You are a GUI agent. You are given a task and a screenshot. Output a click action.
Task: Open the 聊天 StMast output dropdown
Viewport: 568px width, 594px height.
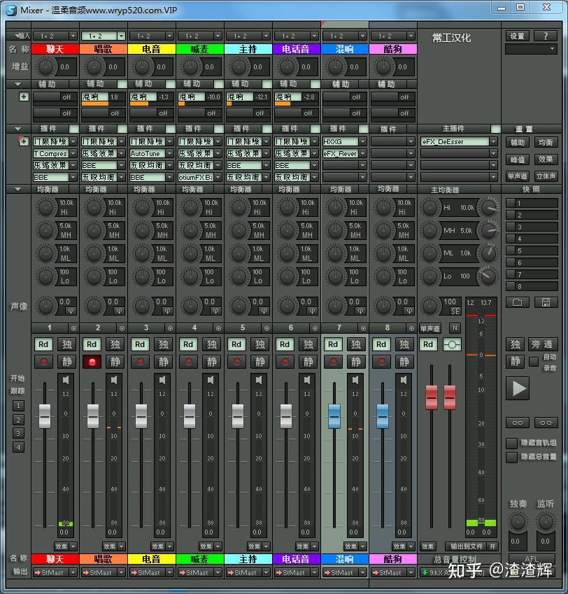73,572
